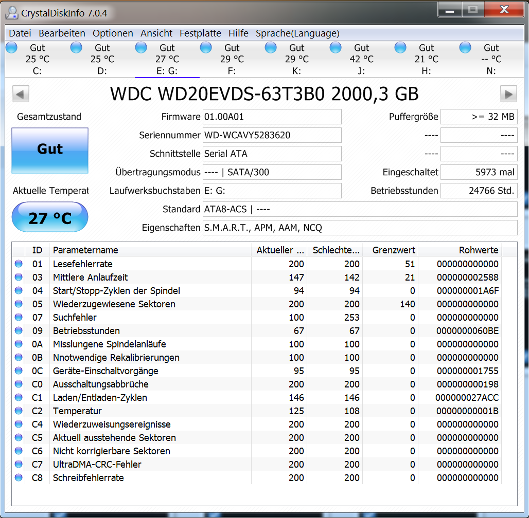Click status orb of Lesefehlerrate row

[x=19, y=264]
